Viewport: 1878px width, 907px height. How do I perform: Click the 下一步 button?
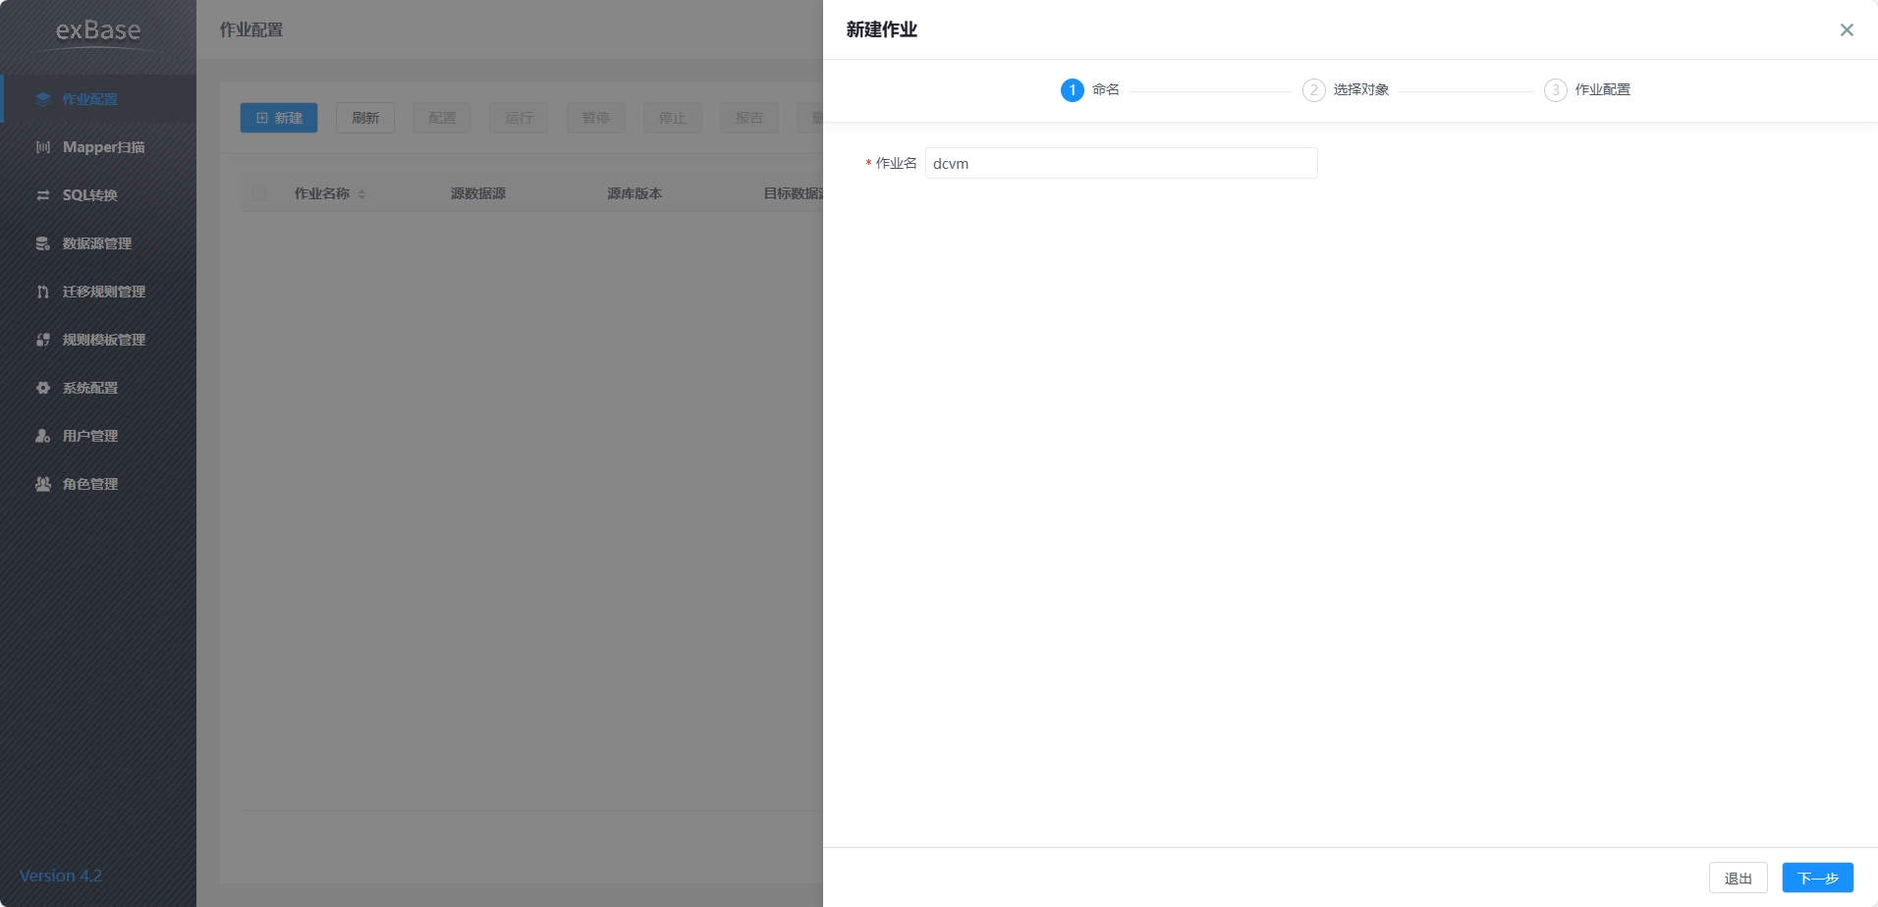[1817, 878]
